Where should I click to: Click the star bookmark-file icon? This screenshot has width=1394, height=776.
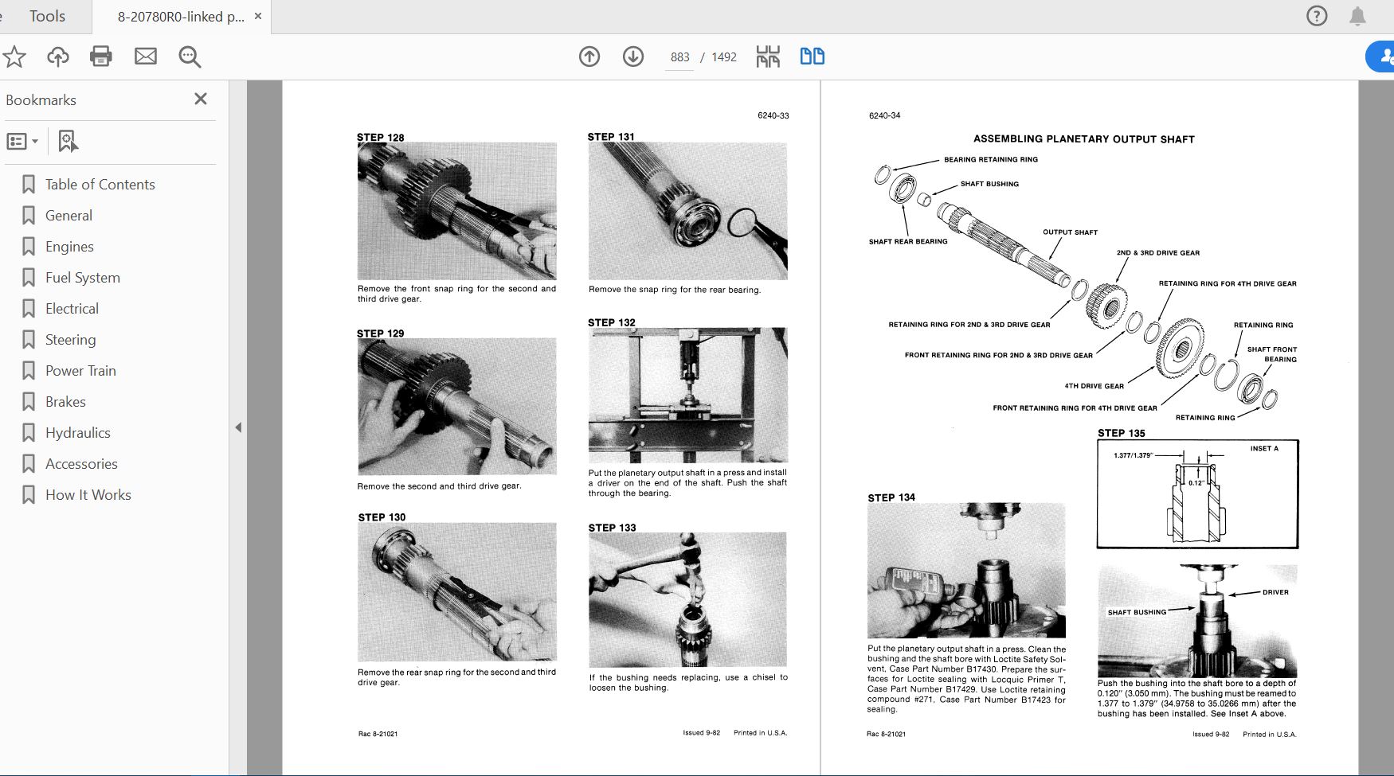click(14, 57)
